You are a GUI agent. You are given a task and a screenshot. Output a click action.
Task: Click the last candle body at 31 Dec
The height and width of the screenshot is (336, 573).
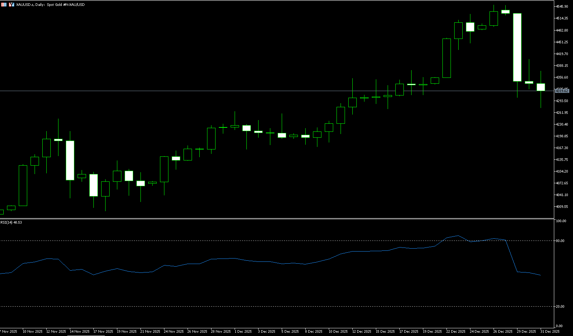[x=541, y=87]
